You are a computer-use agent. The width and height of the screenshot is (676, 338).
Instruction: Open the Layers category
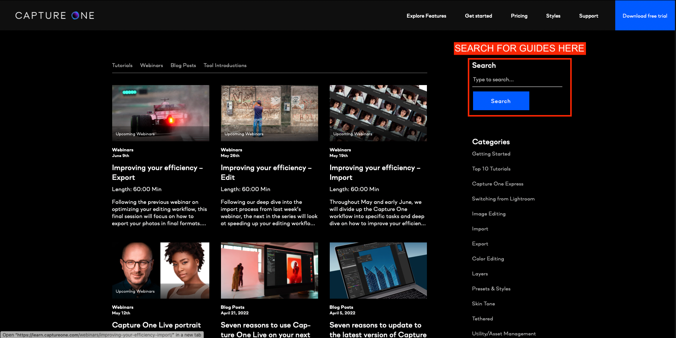click(x=480, y=274)
